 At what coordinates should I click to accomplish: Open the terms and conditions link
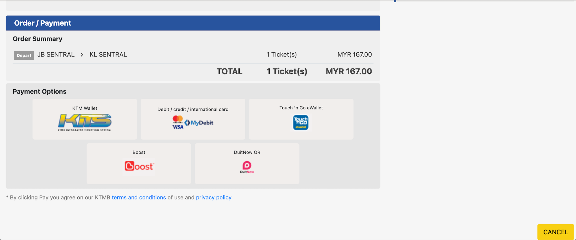pyautogui.click(x=139, y=197)
